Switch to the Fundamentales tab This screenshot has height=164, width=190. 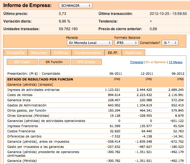[x=88, y=53]
